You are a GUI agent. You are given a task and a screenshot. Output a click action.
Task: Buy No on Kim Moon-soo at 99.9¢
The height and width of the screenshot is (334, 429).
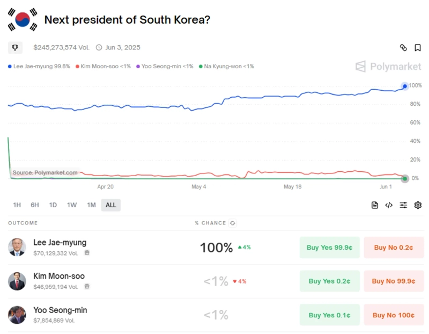[x=394, y=281]
